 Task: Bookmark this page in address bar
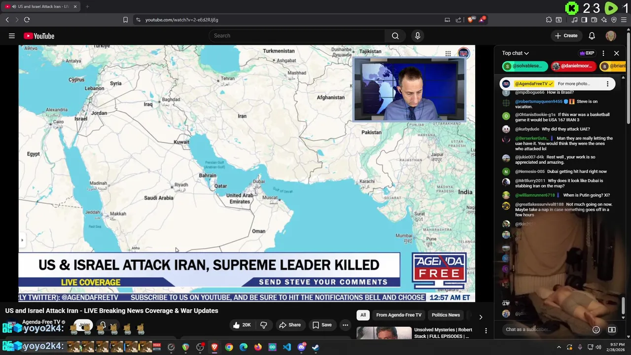click(125, 20)
